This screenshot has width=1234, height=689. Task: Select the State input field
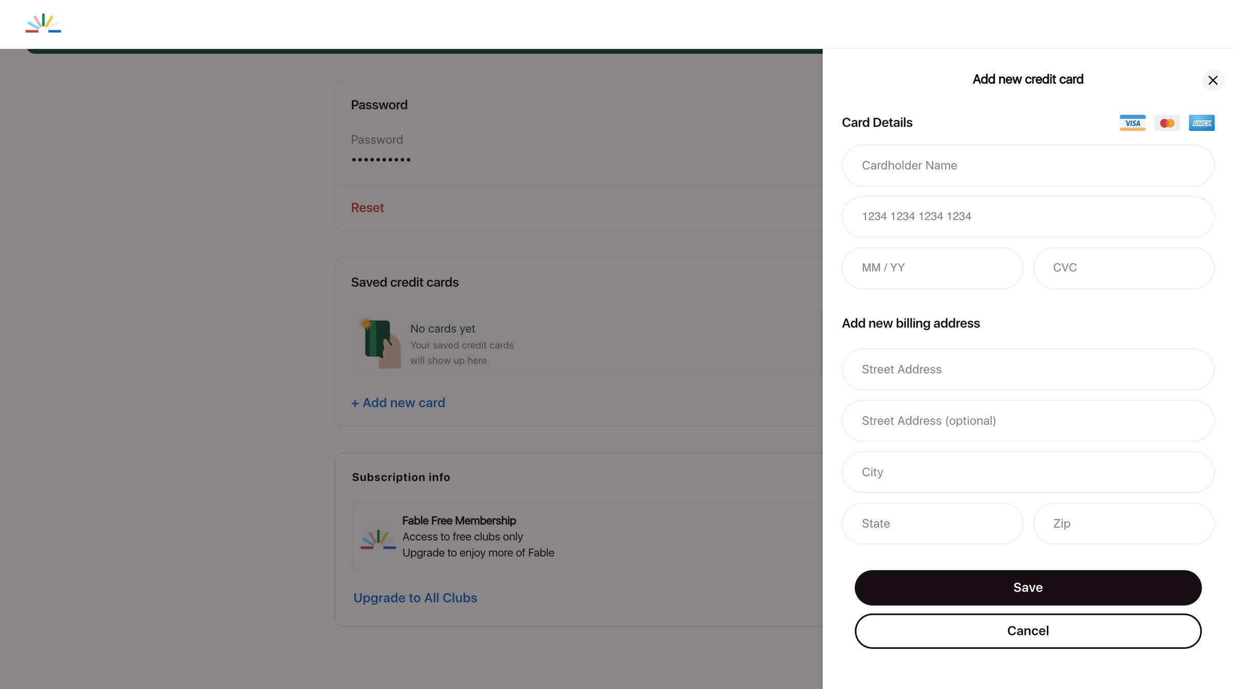coord(932,523)
